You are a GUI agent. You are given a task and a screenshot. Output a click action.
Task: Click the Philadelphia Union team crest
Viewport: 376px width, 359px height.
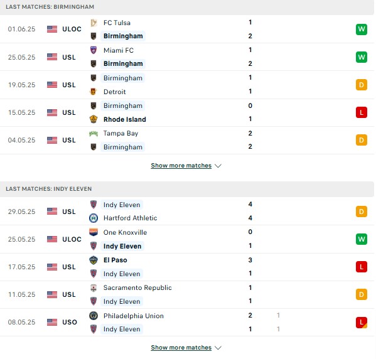tap(94, 316)
